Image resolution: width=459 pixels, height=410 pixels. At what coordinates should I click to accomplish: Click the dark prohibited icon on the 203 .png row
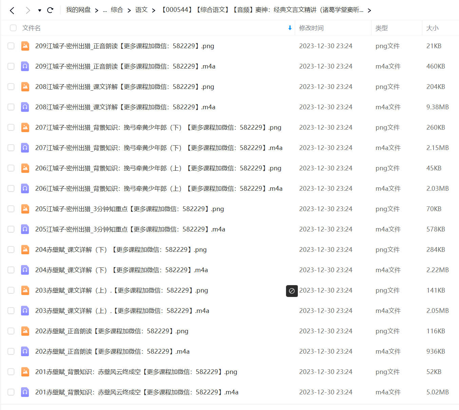coord(292,291)
